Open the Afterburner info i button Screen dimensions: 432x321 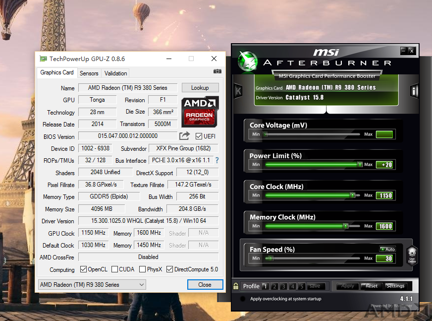tap(414, 91)
